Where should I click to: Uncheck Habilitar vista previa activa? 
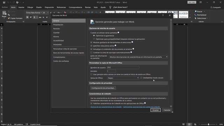click(91, 46)
